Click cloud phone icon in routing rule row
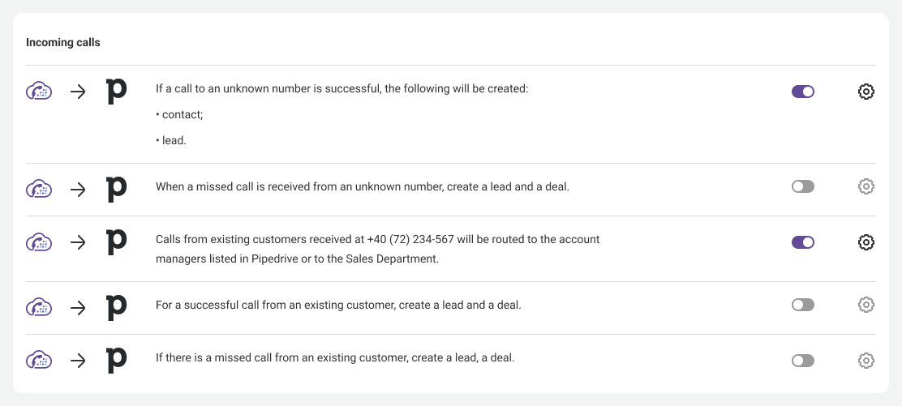This screenshot has width=902, height=406. point(39,242)
